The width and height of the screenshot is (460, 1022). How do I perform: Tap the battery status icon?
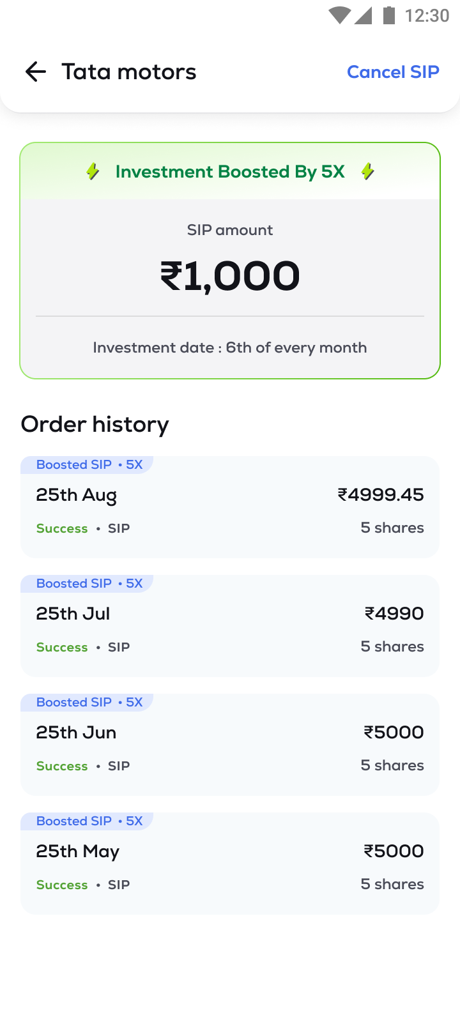388,15
